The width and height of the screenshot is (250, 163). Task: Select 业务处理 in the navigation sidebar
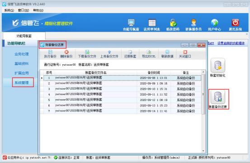tap(22, 54)
